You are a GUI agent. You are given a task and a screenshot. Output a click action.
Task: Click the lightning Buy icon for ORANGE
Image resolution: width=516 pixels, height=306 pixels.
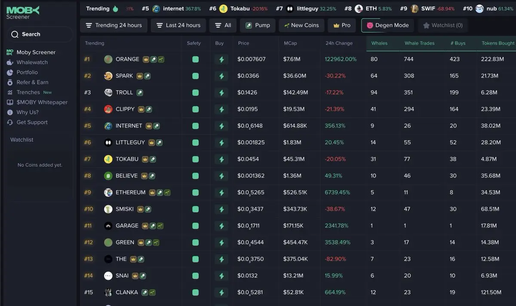coord(221,59)
